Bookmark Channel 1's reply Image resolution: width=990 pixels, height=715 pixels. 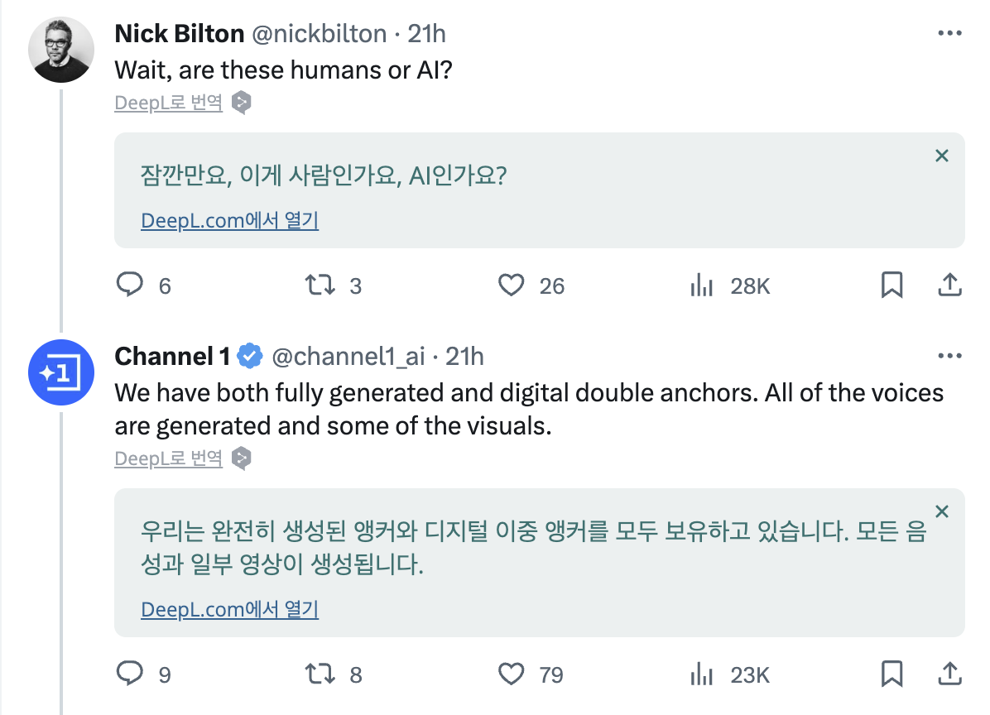click(892, 674)
